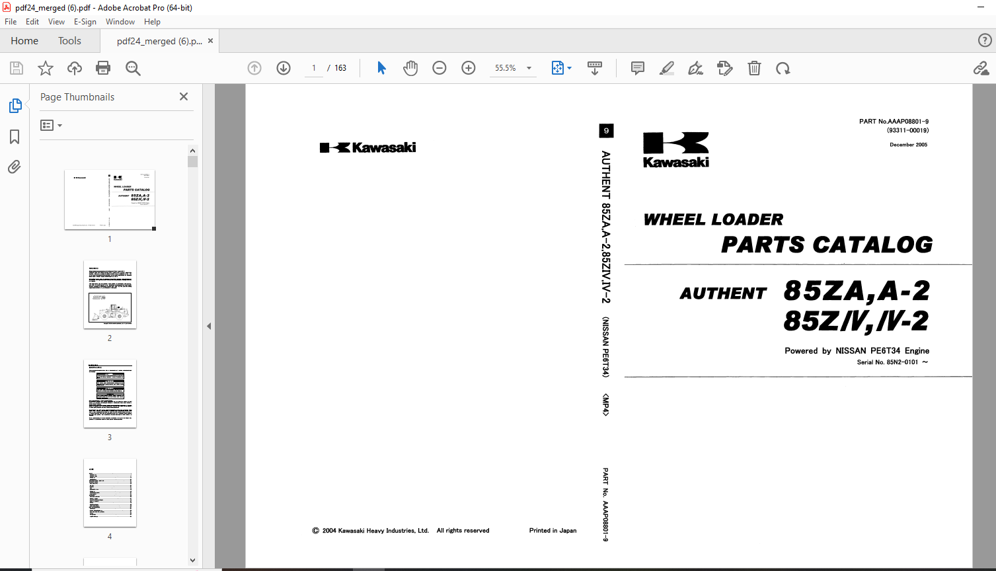Click the thumbnails panel scrollbar thumb
The height and width of the screenshot is (571, 996).
[x=192, y=161]
